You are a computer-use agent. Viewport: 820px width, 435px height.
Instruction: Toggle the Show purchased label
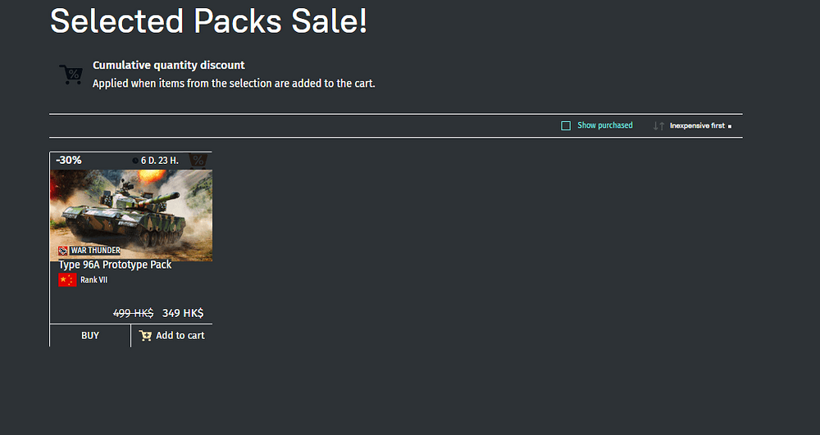click(x=604, y=125)
